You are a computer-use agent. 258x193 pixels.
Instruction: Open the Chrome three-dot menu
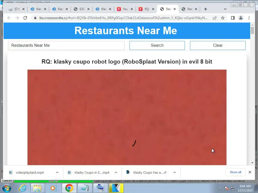(x=249, y=18)
